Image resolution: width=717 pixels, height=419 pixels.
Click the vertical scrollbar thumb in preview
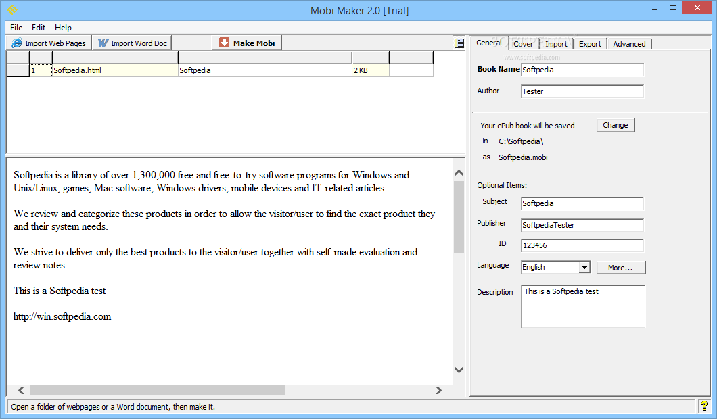(x=459, y=216)
